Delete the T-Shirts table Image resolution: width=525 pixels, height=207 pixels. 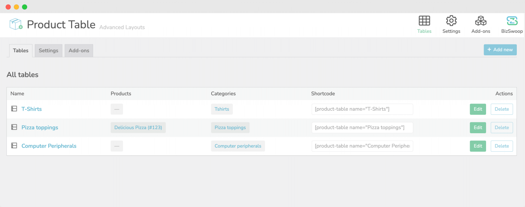tap(501, 109)
